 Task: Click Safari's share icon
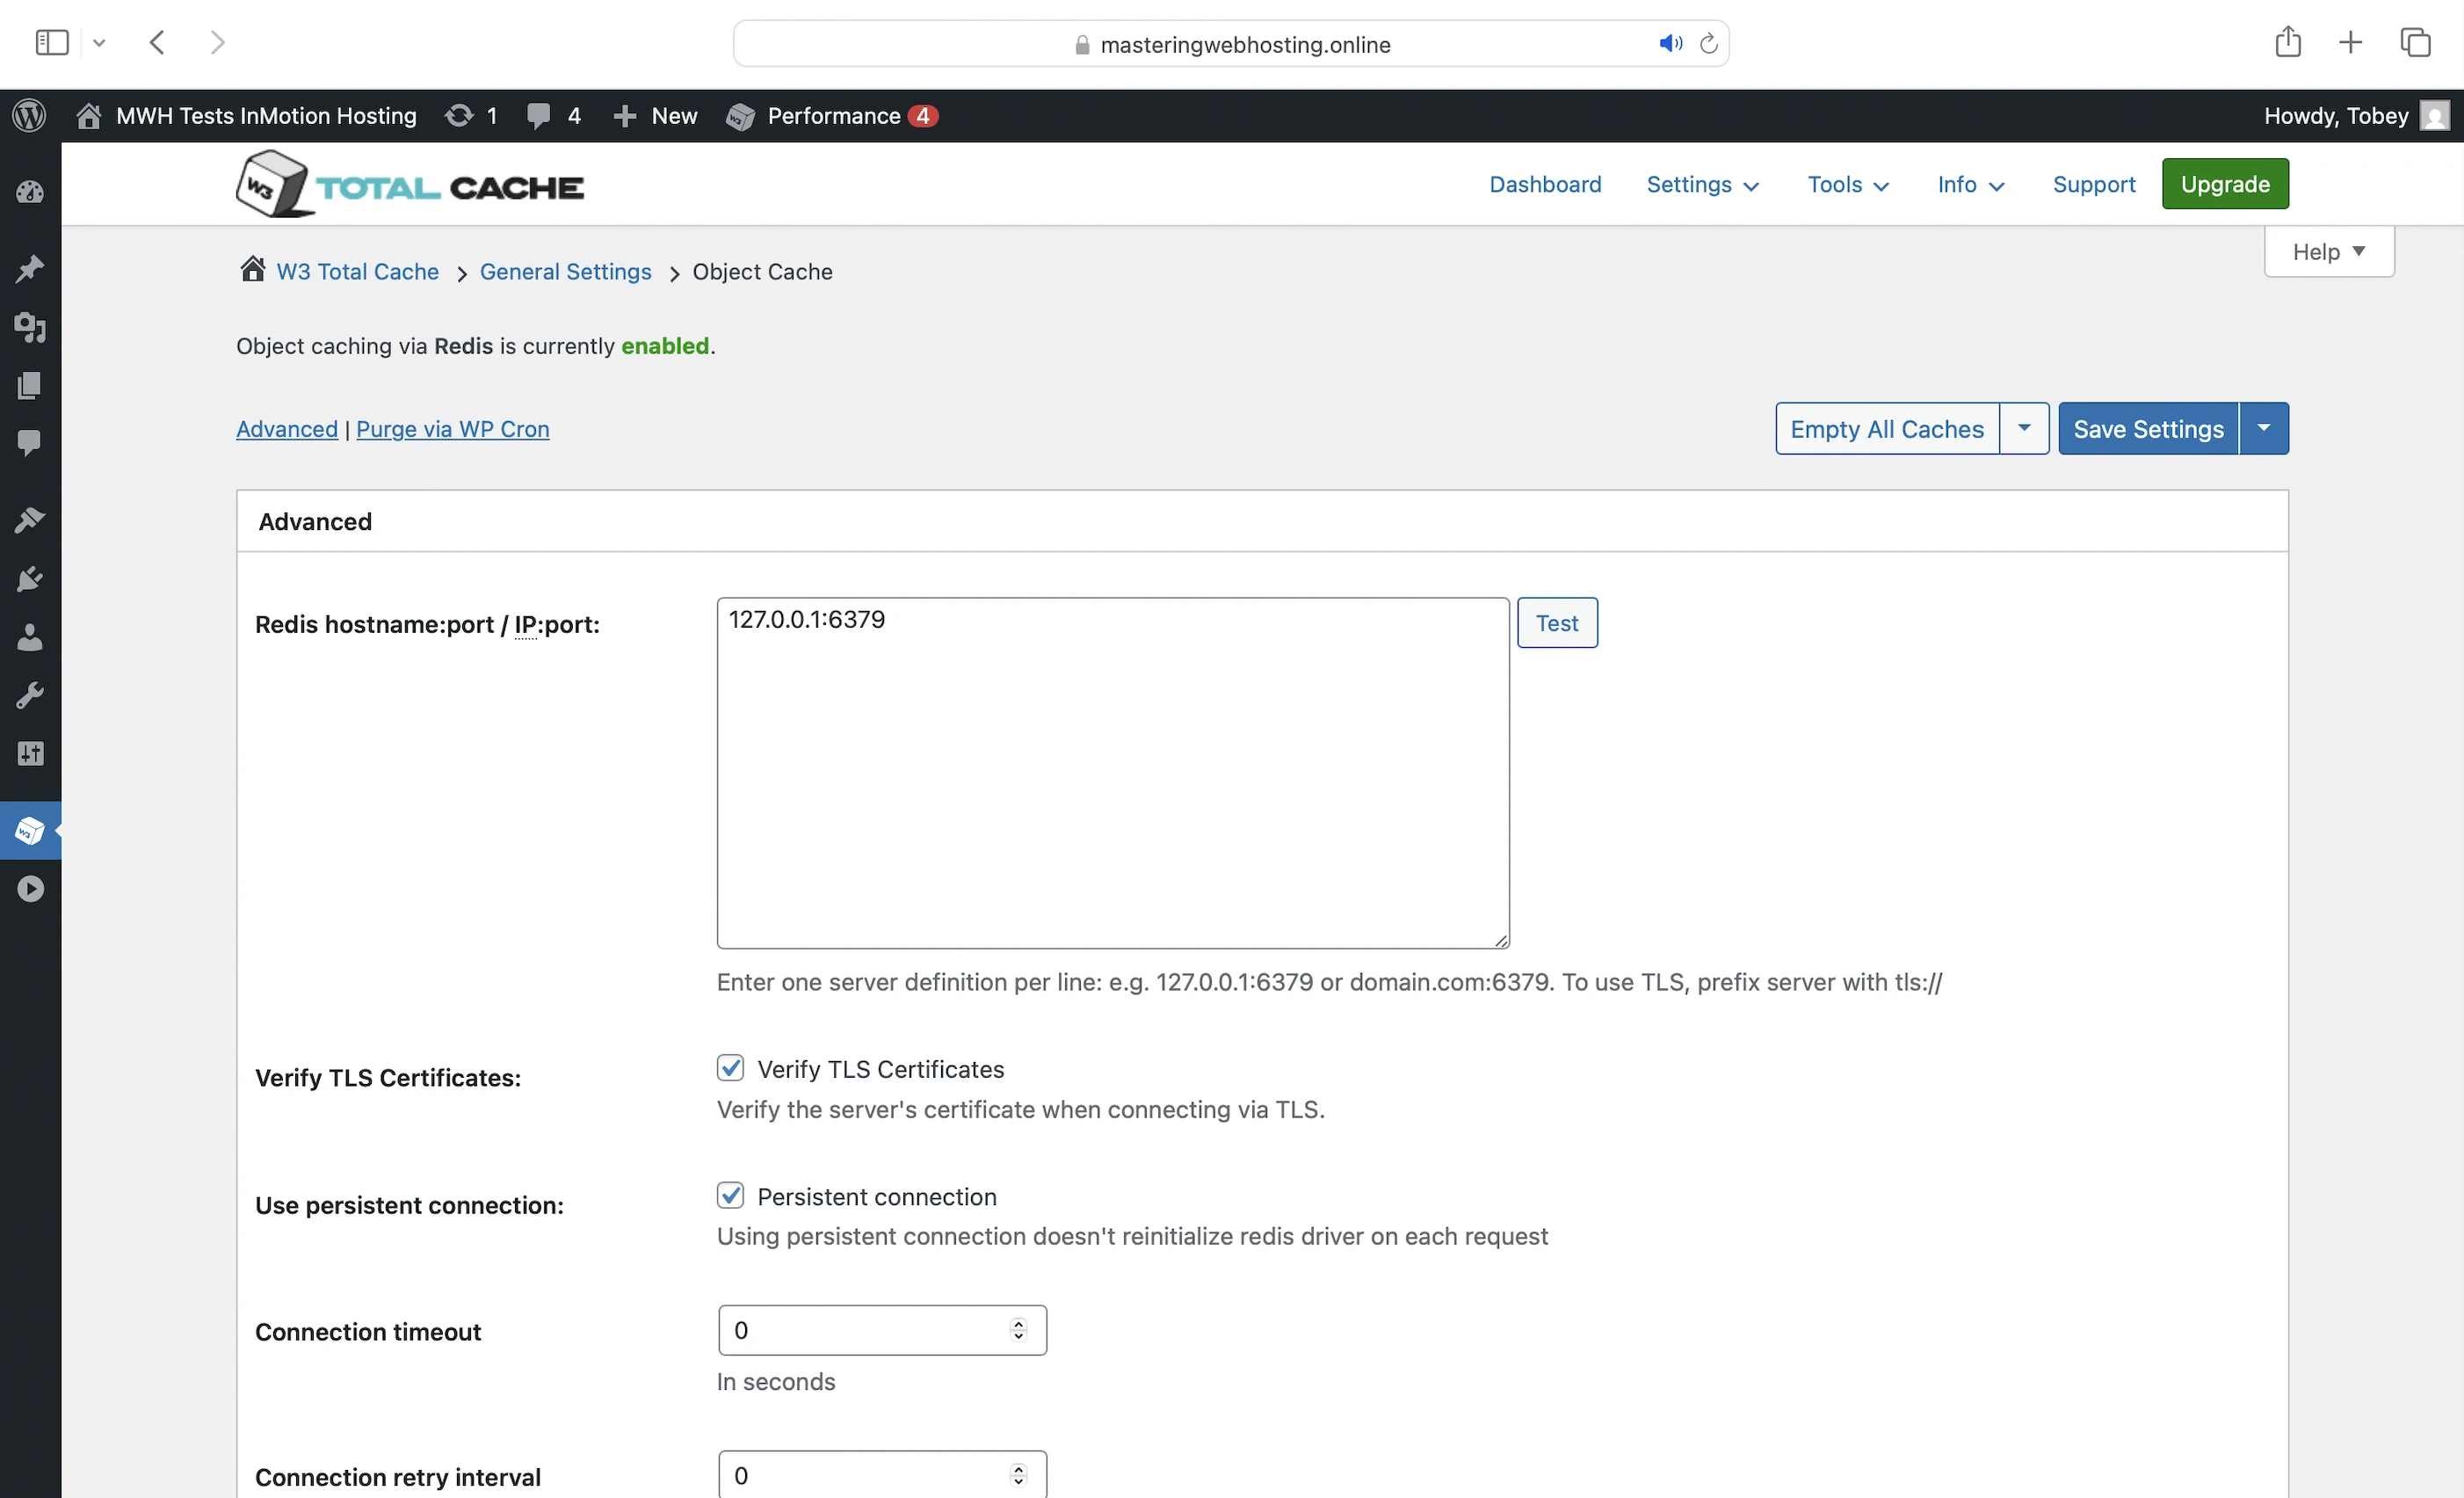coord(2288,42)
